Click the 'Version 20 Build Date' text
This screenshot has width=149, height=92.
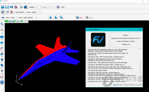(x=126, y=41)
